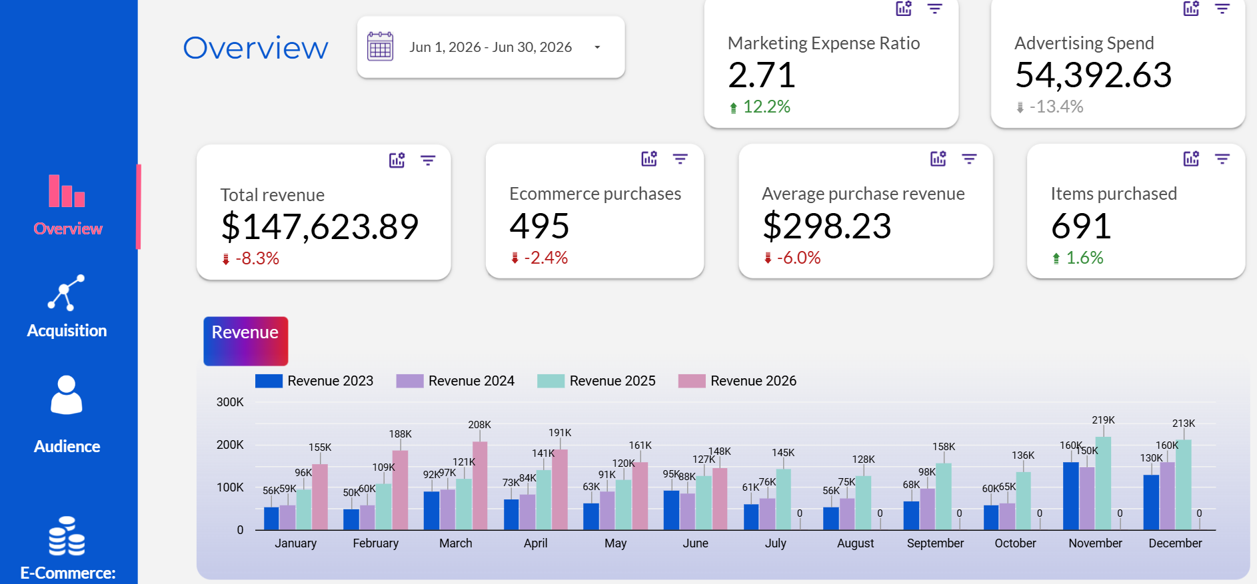Open chart explore icon on Ecommerce purchases card
Image resolution: width=1257 pixels, height=584 pixels.
click(x=649, y=158)
